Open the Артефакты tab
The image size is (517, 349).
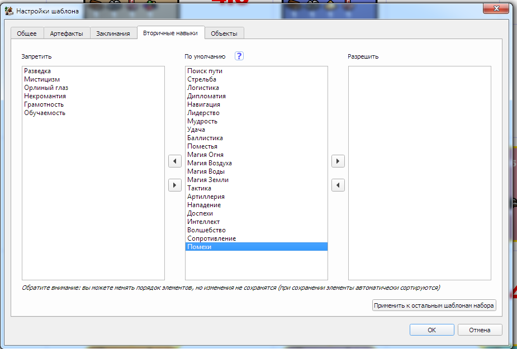[x=67, y=34]
